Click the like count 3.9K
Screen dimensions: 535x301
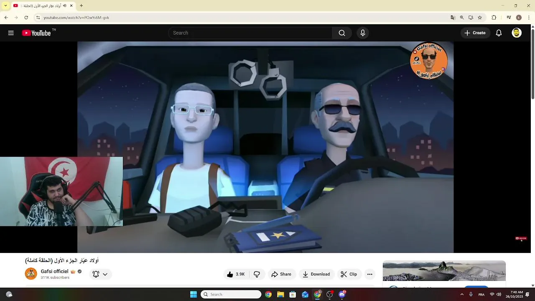click(x=240, y=274)
